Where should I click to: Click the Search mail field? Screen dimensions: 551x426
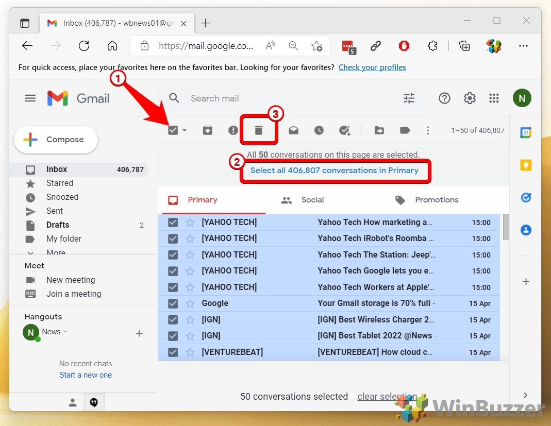[x=292, y=98]
